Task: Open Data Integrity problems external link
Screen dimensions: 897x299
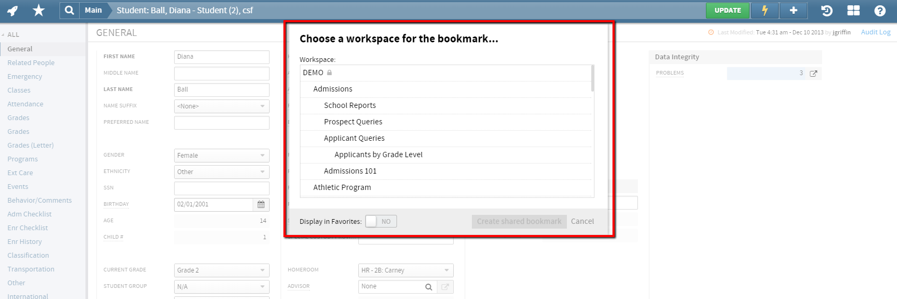Action: pyautogui.click(x=813, y=74)
